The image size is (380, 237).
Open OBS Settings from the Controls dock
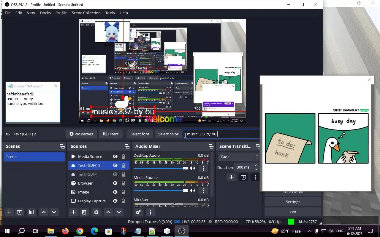293,202
